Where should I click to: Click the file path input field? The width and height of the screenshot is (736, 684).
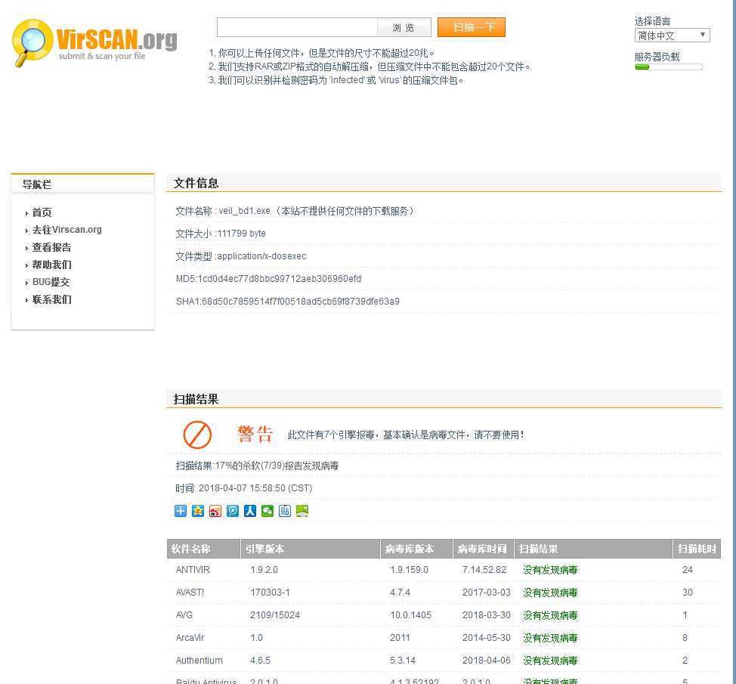[x=297, y=27]
